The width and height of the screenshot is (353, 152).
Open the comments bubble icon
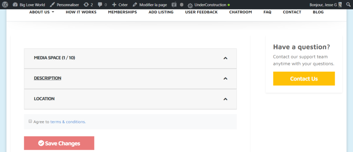[100, 5]
